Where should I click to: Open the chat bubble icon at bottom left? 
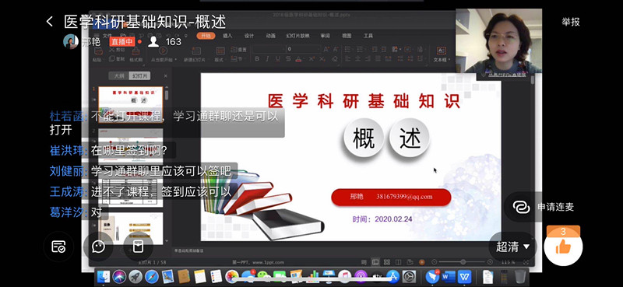click(x=98, y=247)
